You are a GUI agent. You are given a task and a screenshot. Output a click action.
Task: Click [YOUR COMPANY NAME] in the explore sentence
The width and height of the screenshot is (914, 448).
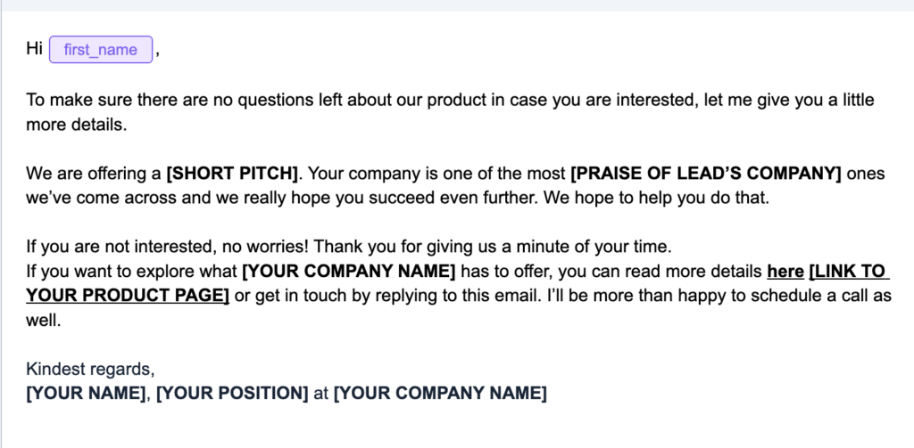point(349,271)
